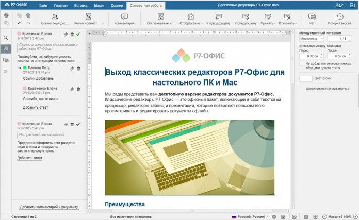359x220 pixels.
Task: Click the После 0.52 см spacing field
Action: pyautogui.click(x=339, y=56)
